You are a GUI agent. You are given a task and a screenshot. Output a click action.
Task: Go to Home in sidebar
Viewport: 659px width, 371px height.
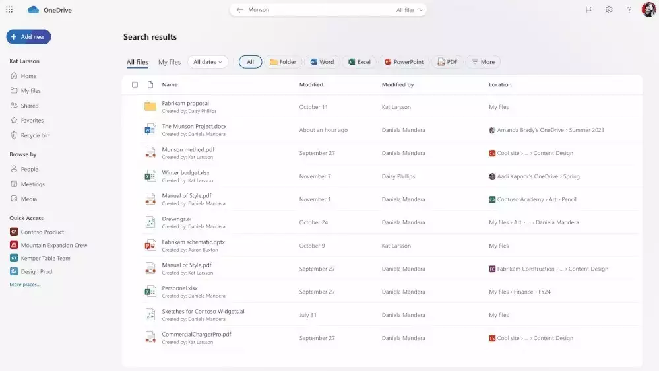pyautogui.click(x=24, y=76)
